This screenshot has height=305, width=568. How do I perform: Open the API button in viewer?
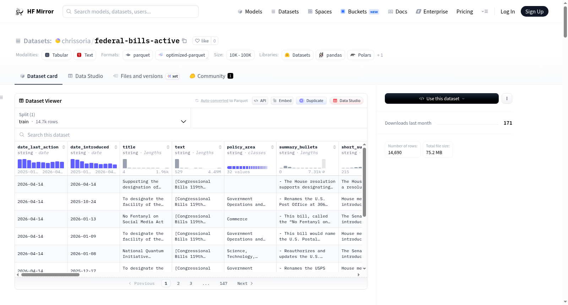click(x=260, y=101)
